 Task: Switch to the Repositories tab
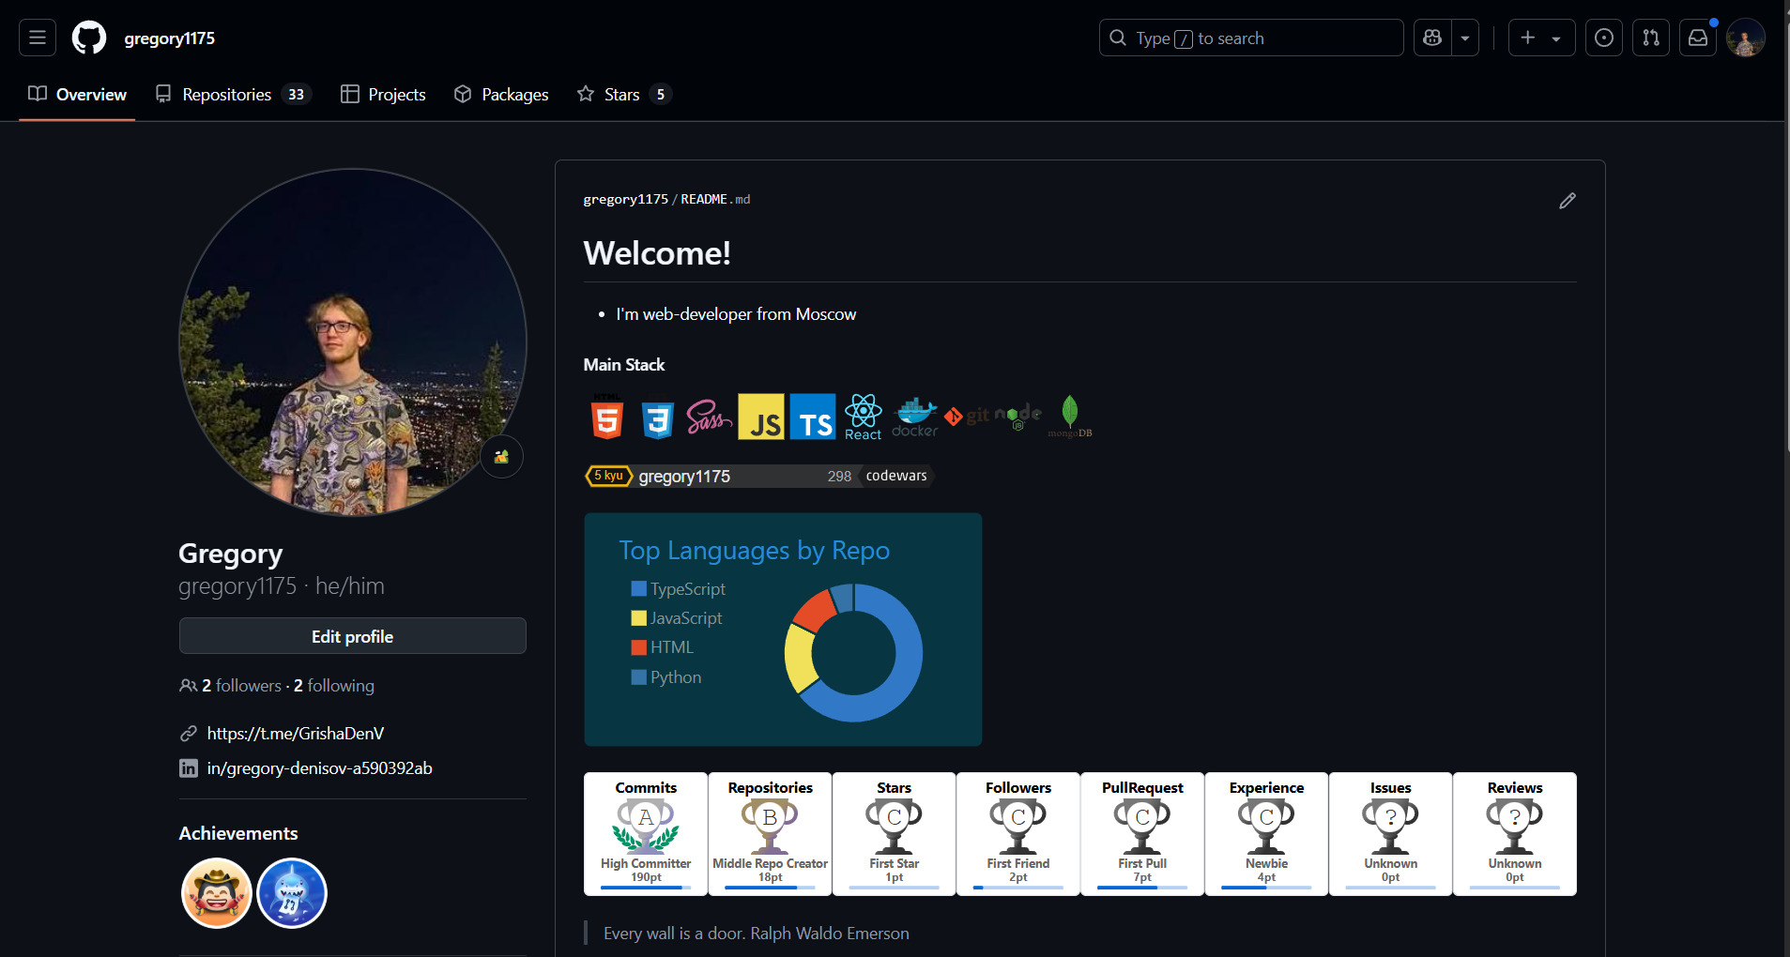234,94
